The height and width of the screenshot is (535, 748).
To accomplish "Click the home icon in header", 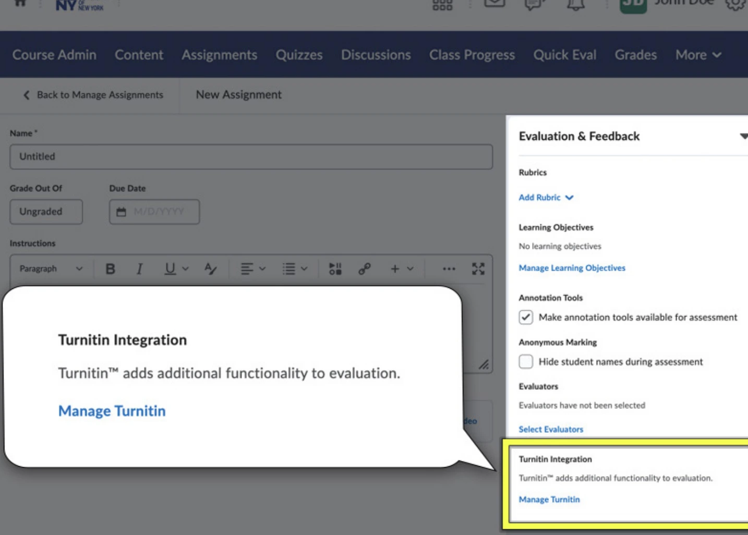I will coord(20,3).
